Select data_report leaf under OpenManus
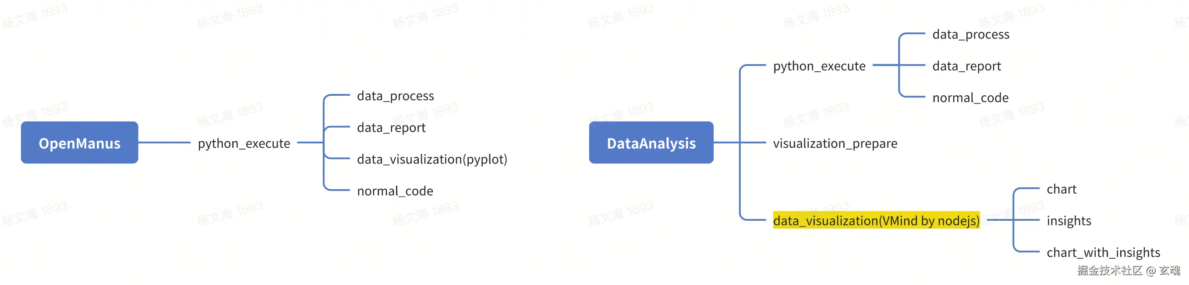This screenshot has height=285, width=1189. pos(391,128)
